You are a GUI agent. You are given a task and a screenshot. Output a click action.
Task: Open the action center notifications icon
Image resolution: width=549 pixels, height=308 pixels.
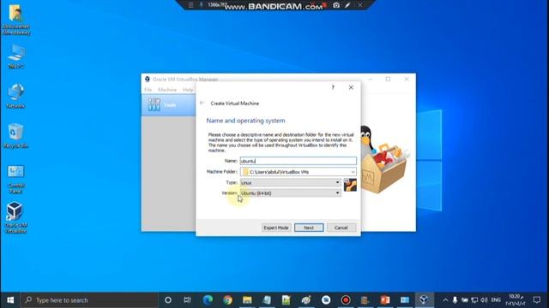coord(537,300)
